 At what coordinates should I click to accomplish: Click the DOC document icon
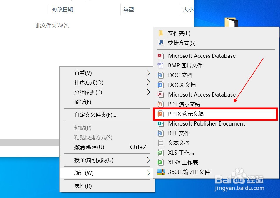coord(160,75)
